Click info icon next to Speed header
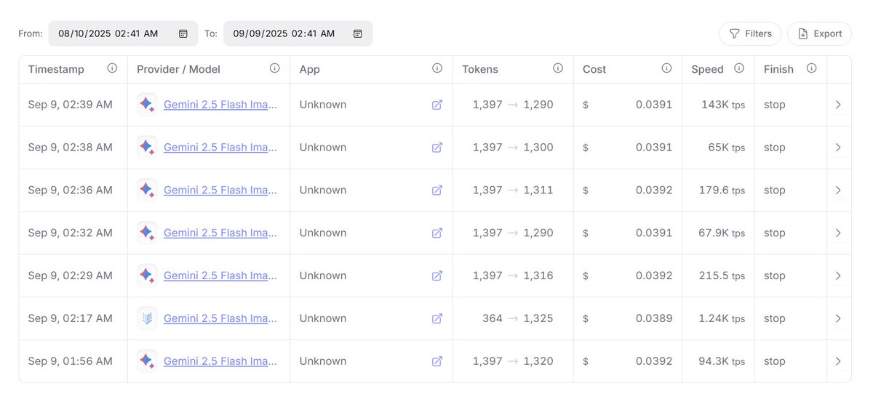873x402 pixels. click(739, 68)
